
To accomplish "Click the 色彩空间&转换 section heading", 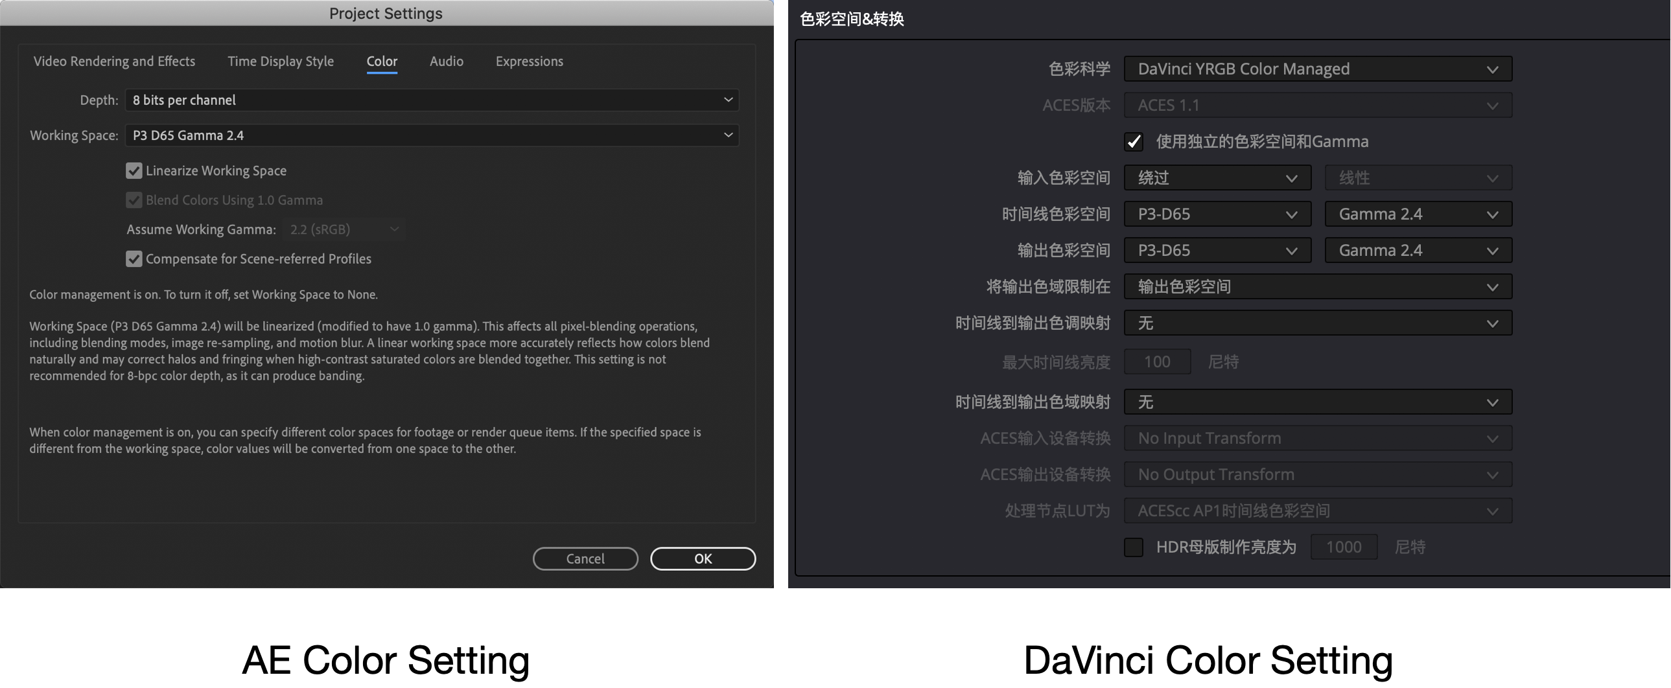I will pyautogui.click(x=852, y=19).
